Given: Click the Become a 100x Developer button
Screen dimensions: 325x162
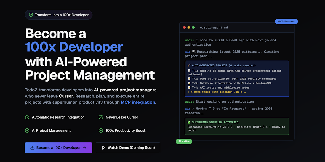Looking at the screenshot, I should [x=58, y=148].
